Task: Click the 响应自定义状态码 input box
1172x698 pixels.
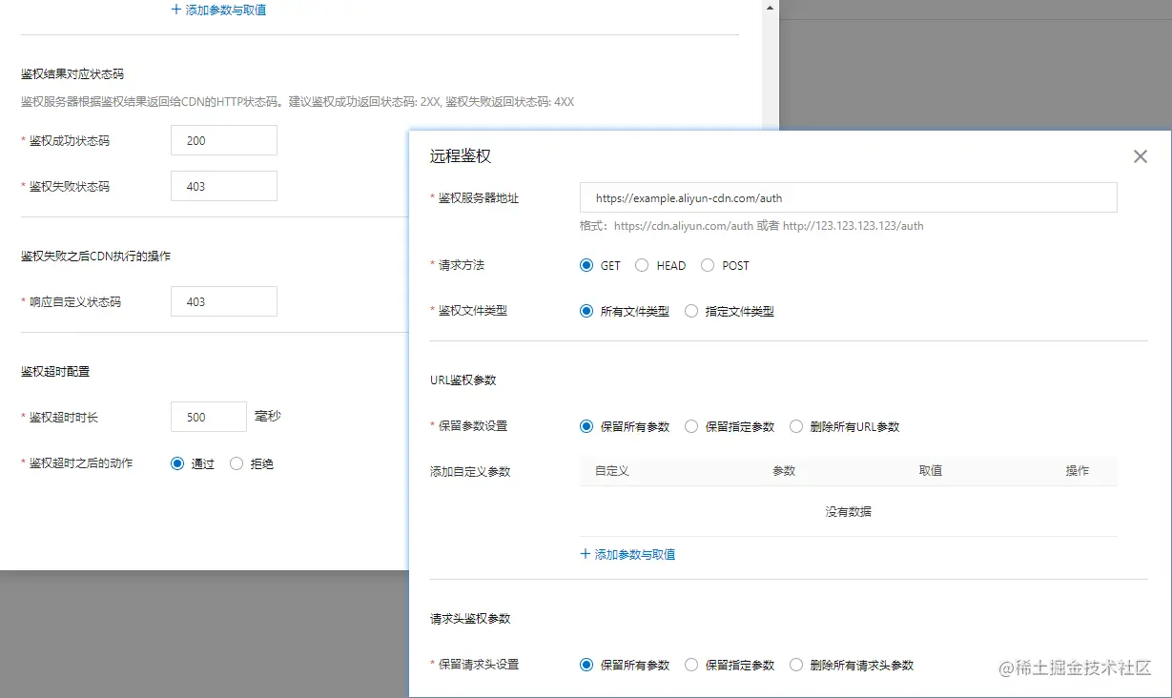Action: click(223, 301)
